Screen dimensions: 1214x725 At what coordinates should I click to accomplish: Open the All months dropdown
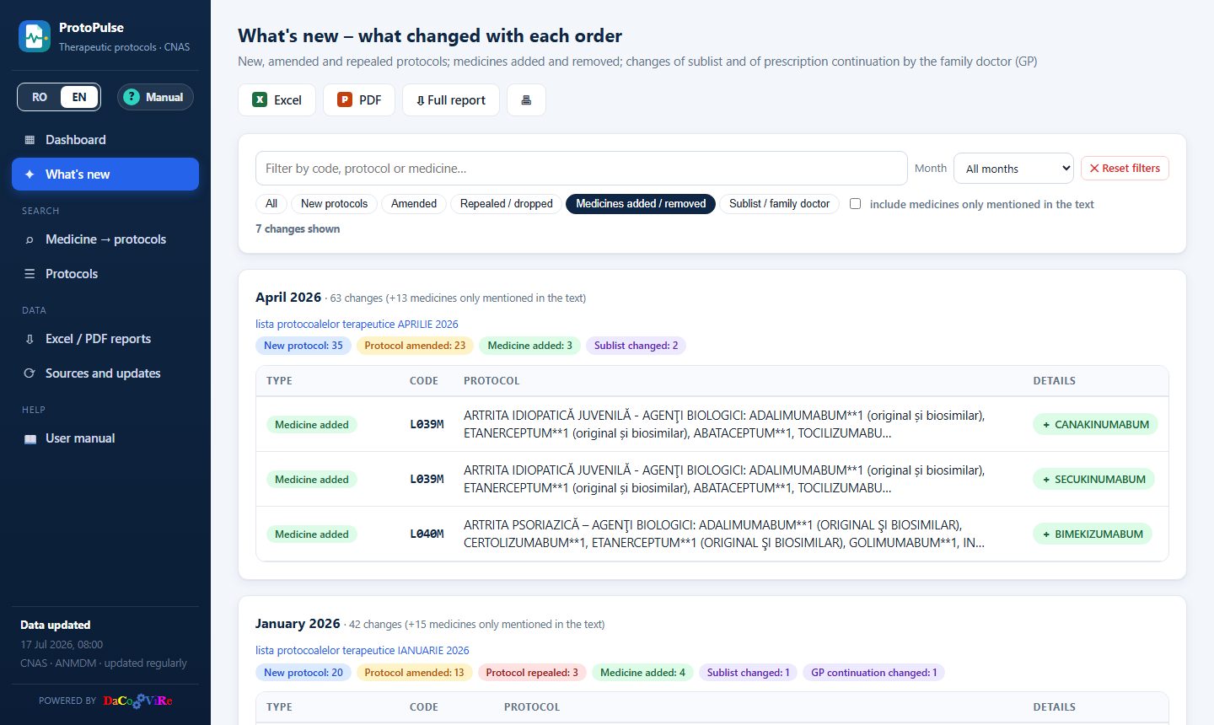tap(1013, 169)
